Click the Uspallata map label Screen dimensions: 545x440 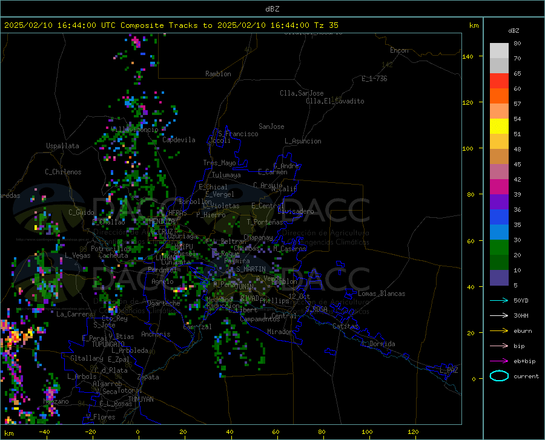tap(62, 146)
